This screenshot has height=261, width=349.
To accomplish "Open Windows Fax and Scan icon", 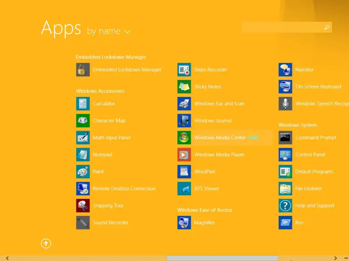I will tap(184, 104).
